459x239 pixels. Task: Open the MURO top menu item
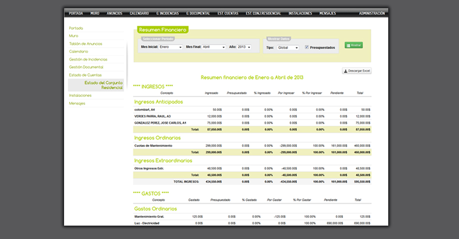[x=95, y=13]
